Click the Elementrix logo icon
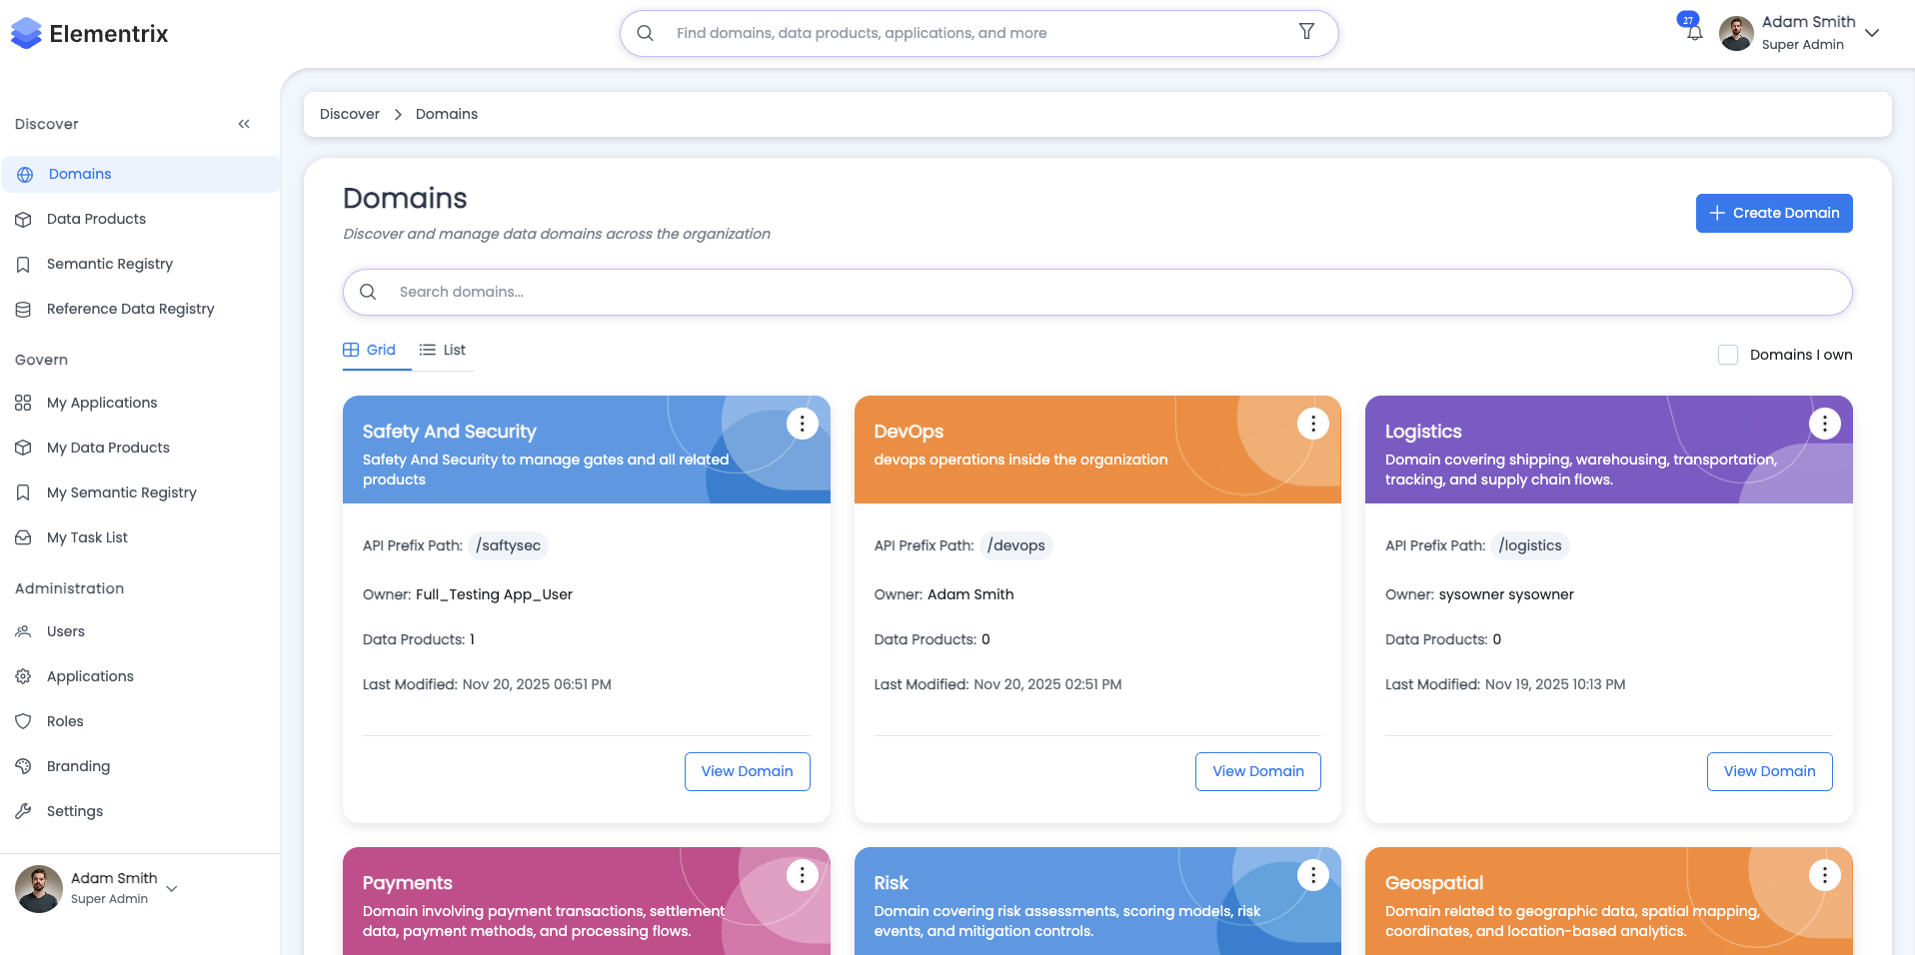 26,33
